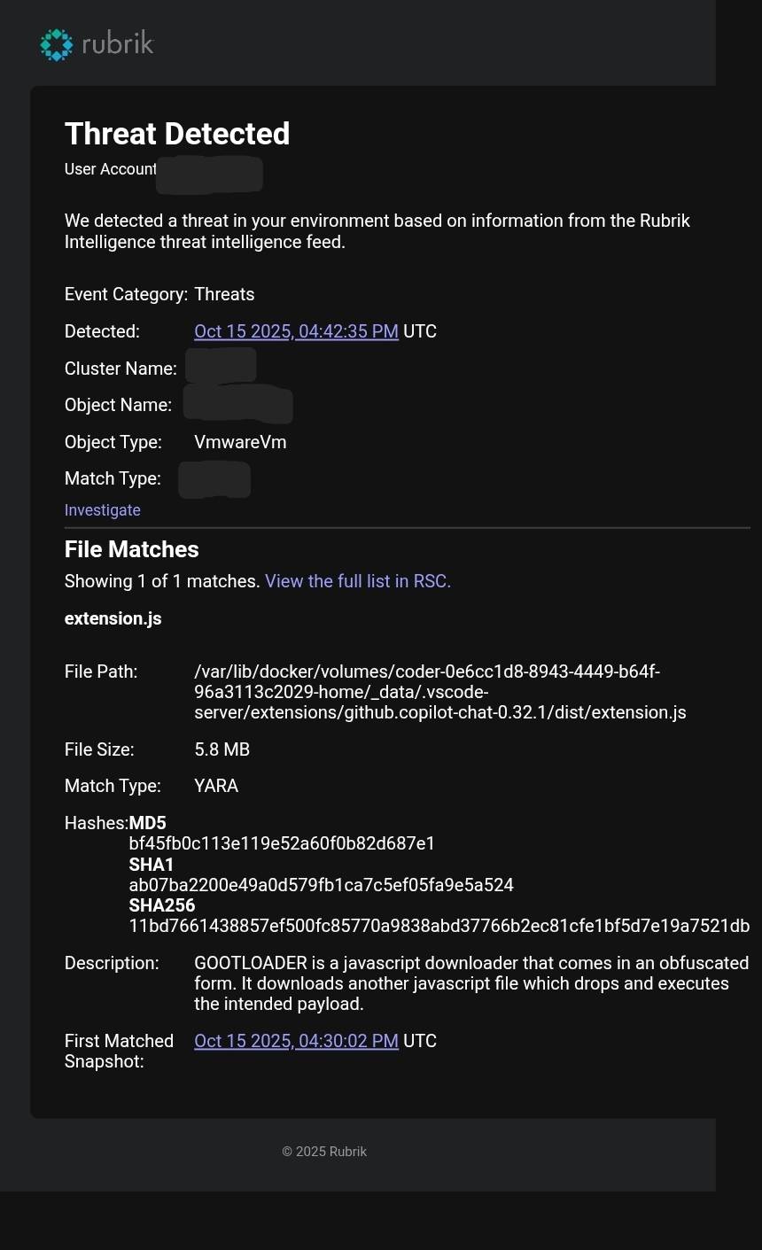Click the redacted Object Name value
This screenshot has height=1250, width=762.
tap(237, 404)
